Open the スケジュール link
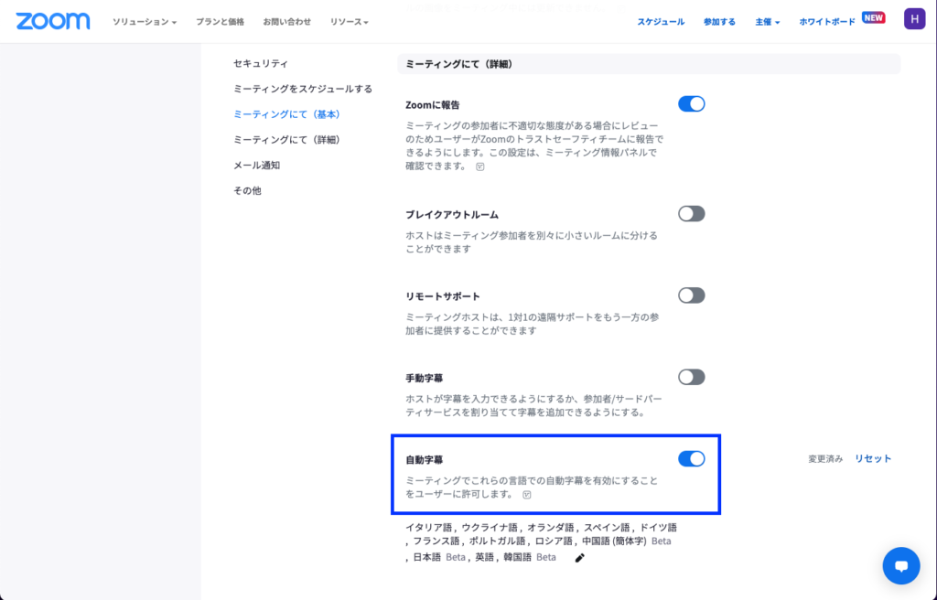The height and width of the screenshot is (600, 937). click(661, 21)
